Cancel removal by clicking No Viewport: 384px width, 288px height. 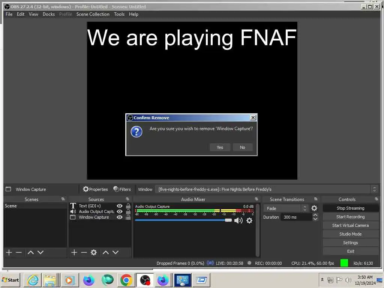tap(242, 147)
